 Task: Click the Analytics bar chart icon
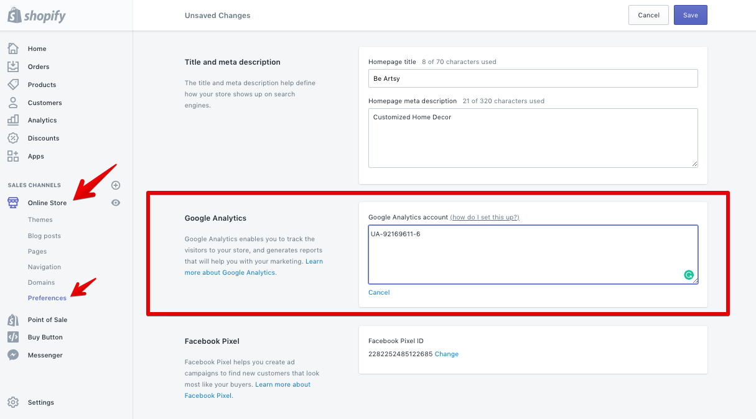(x=13, y=120)
